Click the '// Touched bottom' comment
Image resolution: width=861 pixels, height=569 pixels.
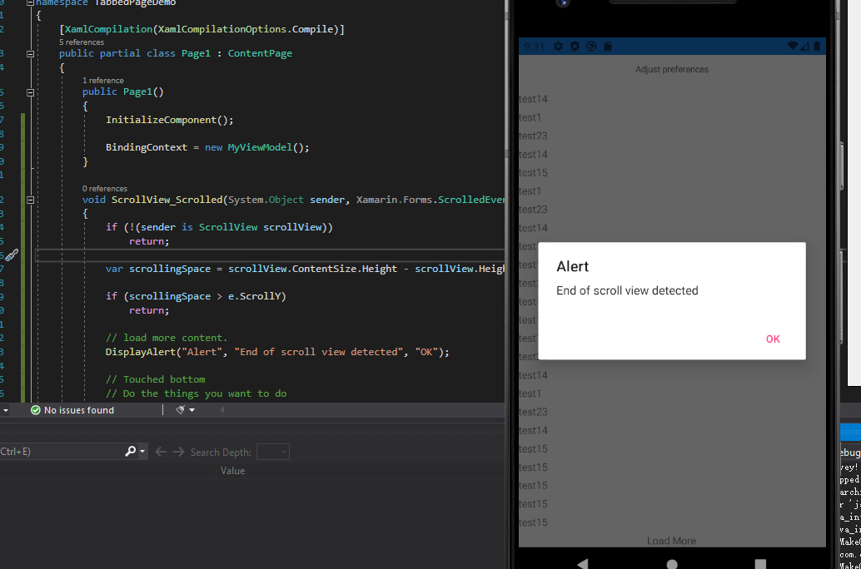tap(156, 379)
